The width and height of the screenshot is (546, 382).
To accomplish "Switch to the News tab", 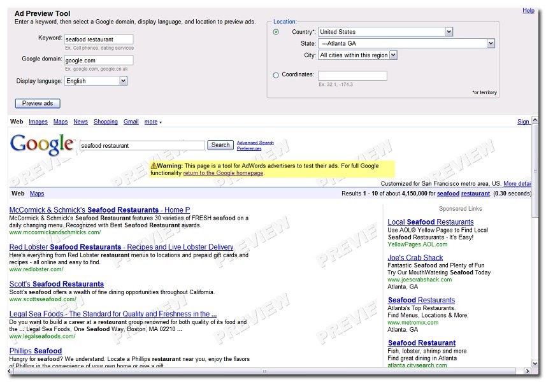I will [80, 122].
